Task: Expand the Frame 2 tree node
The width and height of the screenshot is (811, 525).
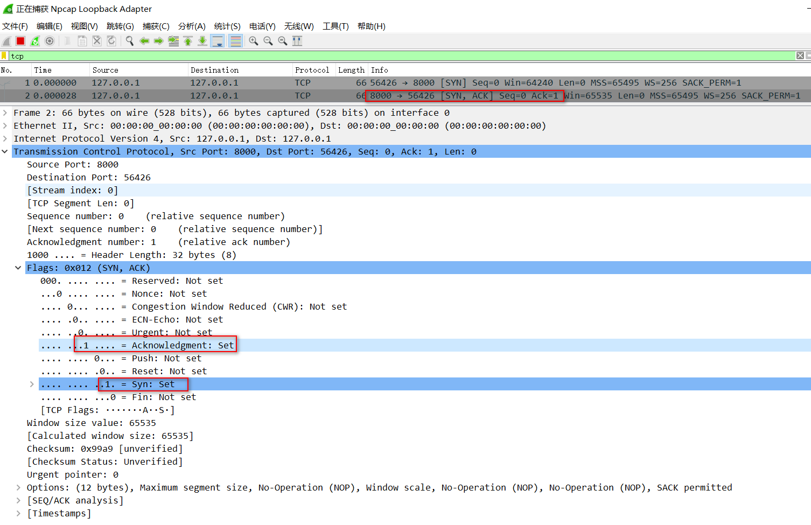Action: point(5,113)
